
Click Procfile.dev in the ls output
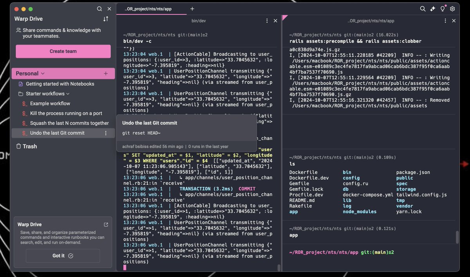pyautogui.click(x=306, y=195)
